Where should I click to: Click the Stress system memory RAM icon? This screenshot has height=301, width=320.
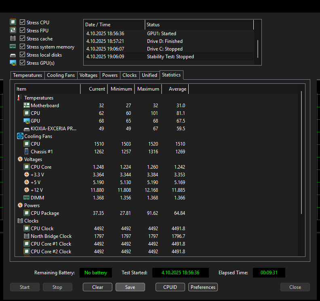[13, 47]
